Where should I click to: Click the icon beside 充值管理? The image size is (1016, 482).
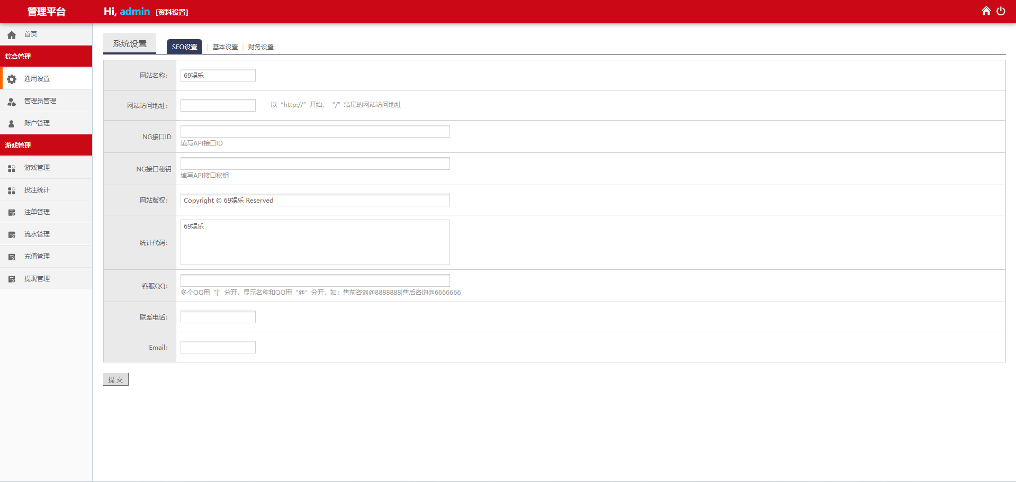(x=12, y=257)
